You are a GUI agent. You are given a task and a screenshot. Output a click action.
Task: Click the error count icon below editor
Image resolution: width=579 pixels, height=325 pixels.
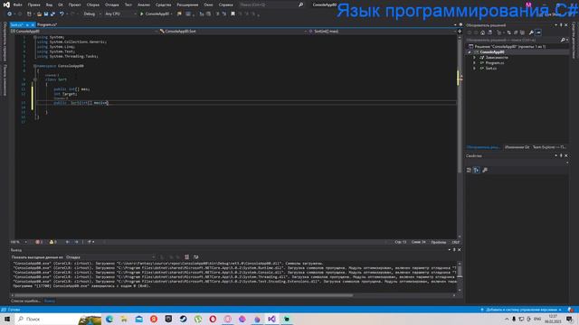[x=38, y=242]
